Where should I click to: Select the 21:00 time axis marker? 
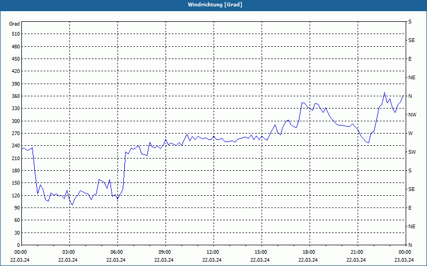pyautogui.click(x=356, y=252)
